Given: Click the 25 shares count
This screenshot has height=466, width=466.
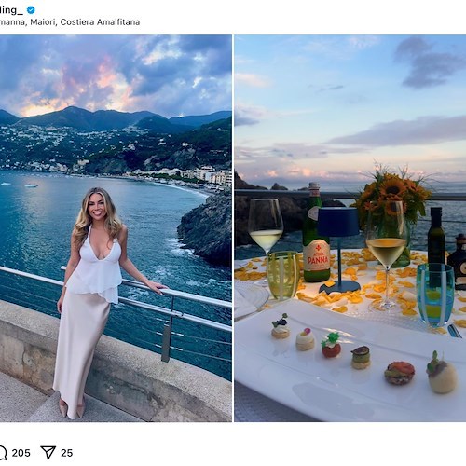Looking at the screenshot, I should (67, 453).
